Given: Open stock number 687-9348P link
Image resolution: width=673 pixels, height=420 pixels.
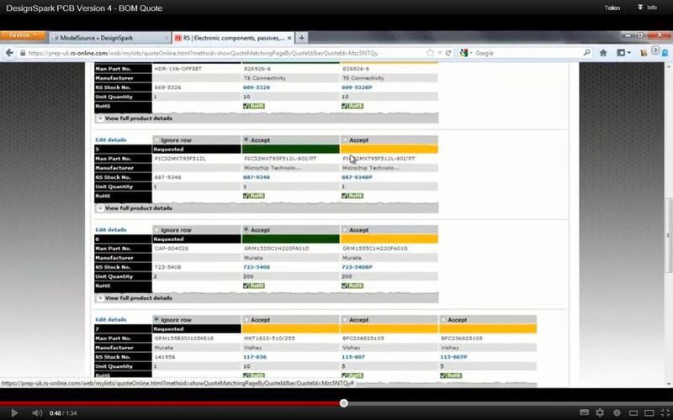Looking at the screenshot, I should tap(357, 177).
